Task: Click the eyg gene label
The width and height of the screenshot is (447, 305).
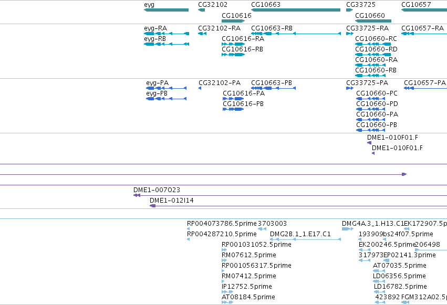Action: pos(149,5)
